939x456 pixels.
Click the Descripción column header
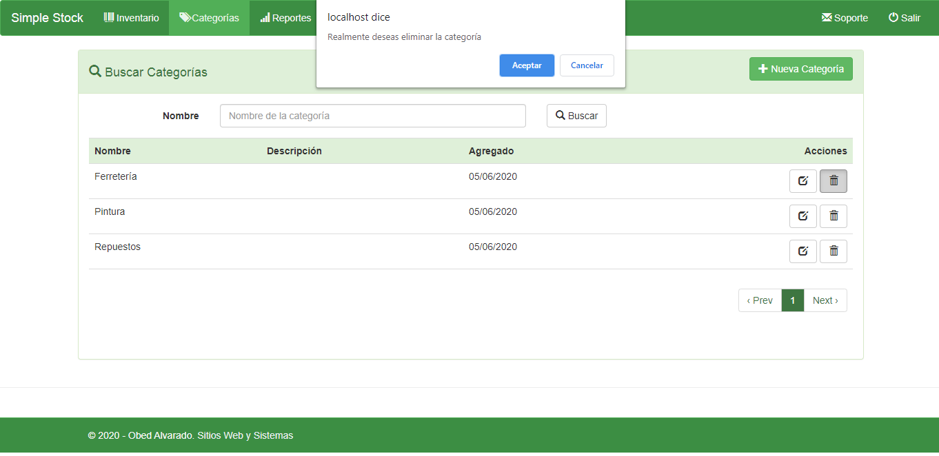[294, 151]
